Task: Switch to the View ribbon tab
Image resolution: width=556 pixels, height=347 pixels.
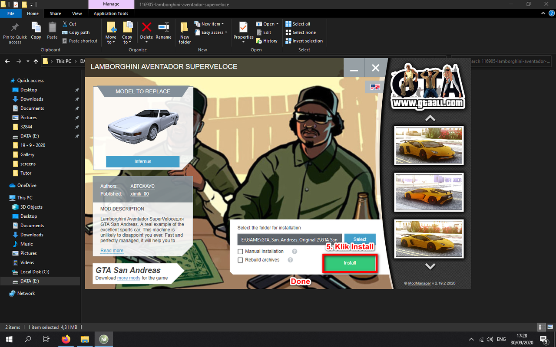Action: tap(77, 13)
